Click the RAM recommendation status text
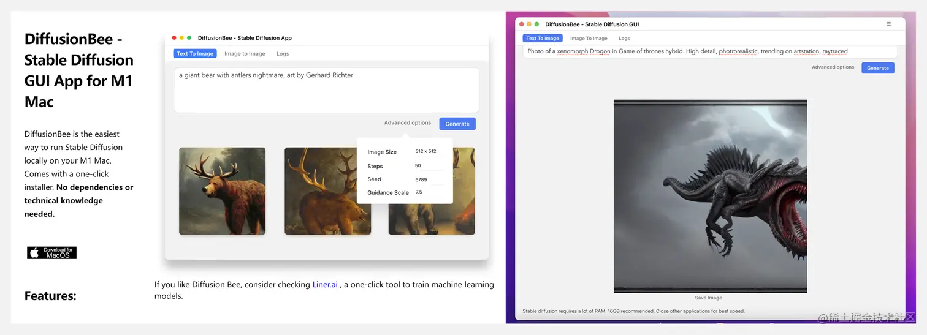927x335 pixels. tap(633, 311)
